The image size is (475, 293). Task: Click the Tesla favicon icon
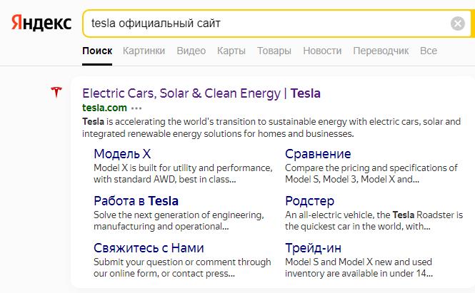57,93
